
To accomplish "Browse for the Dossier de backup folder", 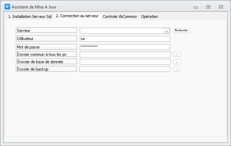I will click(177, 69).
